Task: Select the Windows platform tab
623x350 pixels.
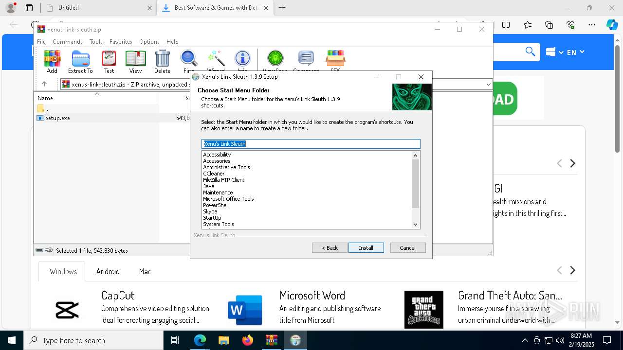Action: click(63, 272)
